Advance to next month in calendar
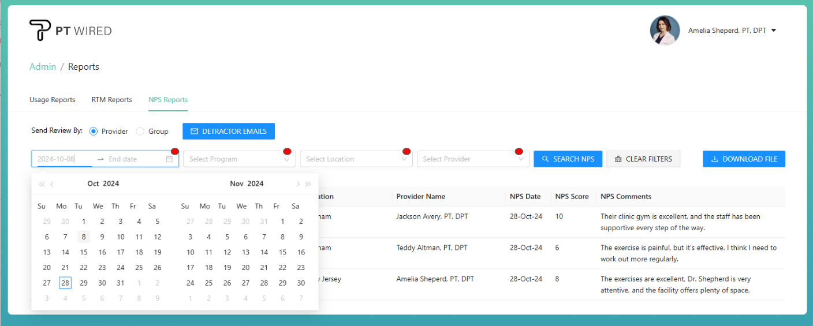813x326 pixels. click(x=297, y=184)
